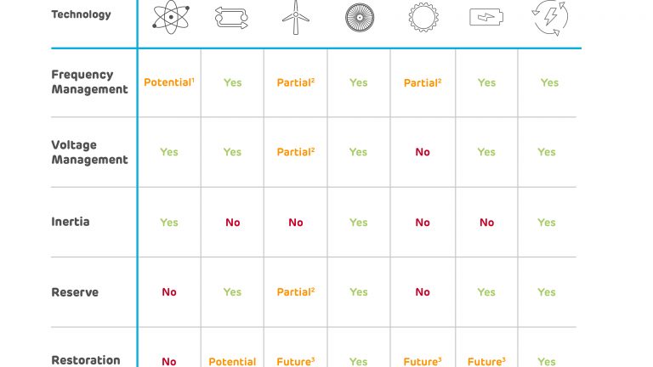Click the battery charging icon
The image size is (653, 367).
coord(485,17)
